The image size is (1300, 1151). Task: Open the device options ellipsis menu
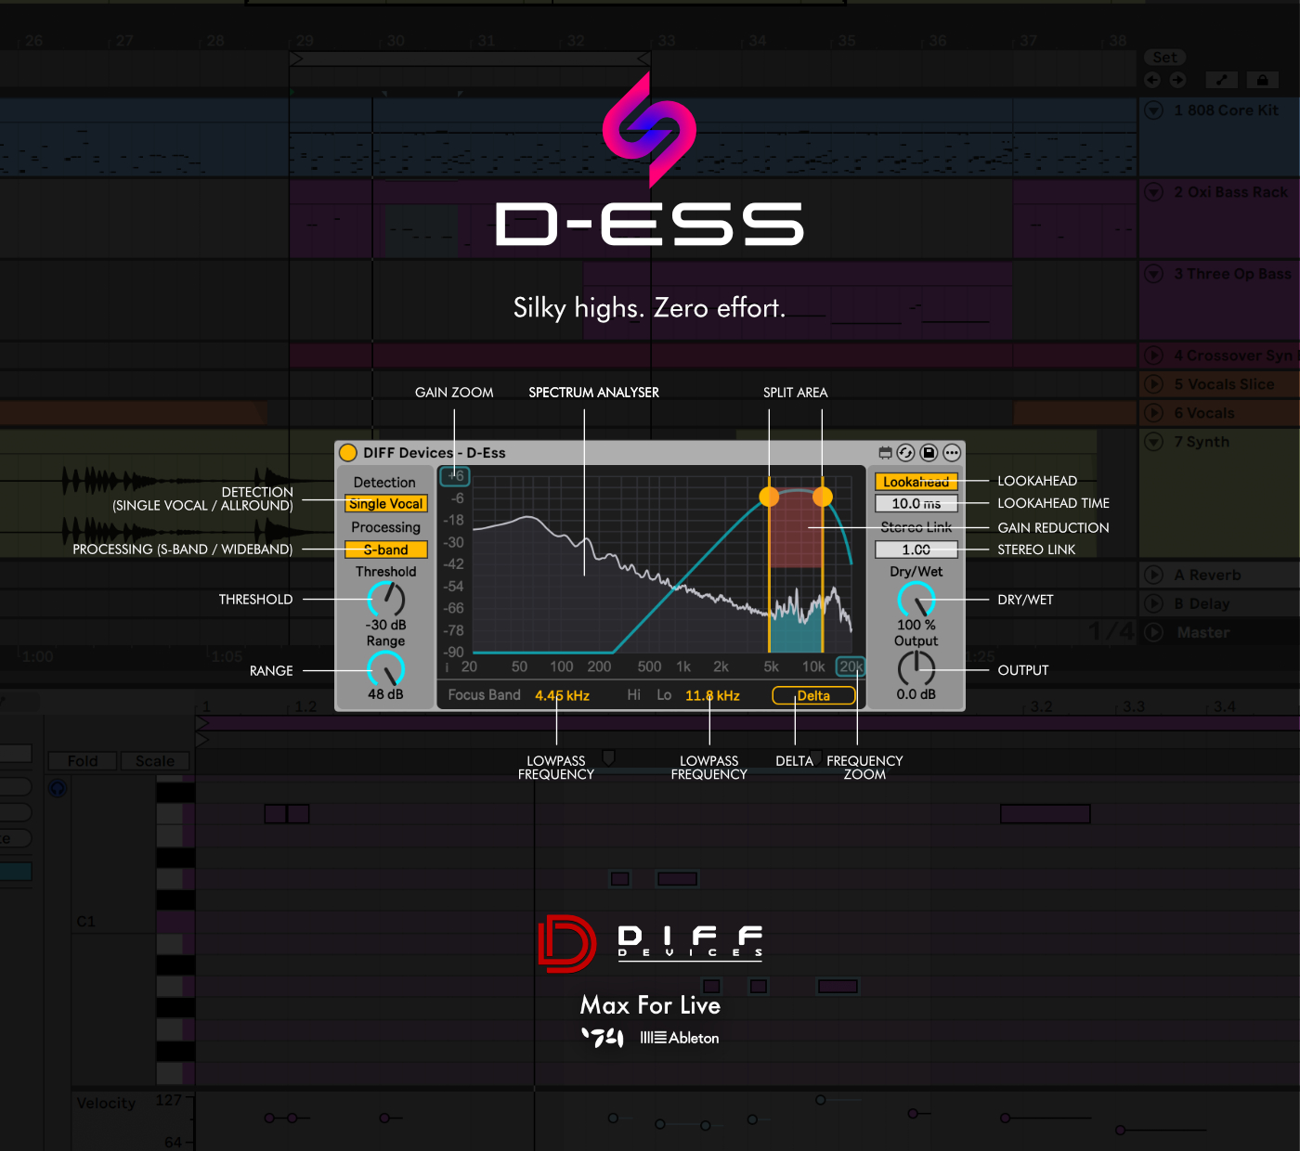coord(952,453)
